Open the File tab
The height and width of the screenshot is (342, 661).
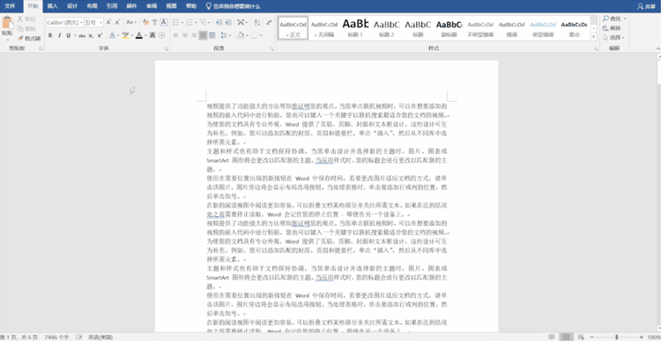[10, 6]
